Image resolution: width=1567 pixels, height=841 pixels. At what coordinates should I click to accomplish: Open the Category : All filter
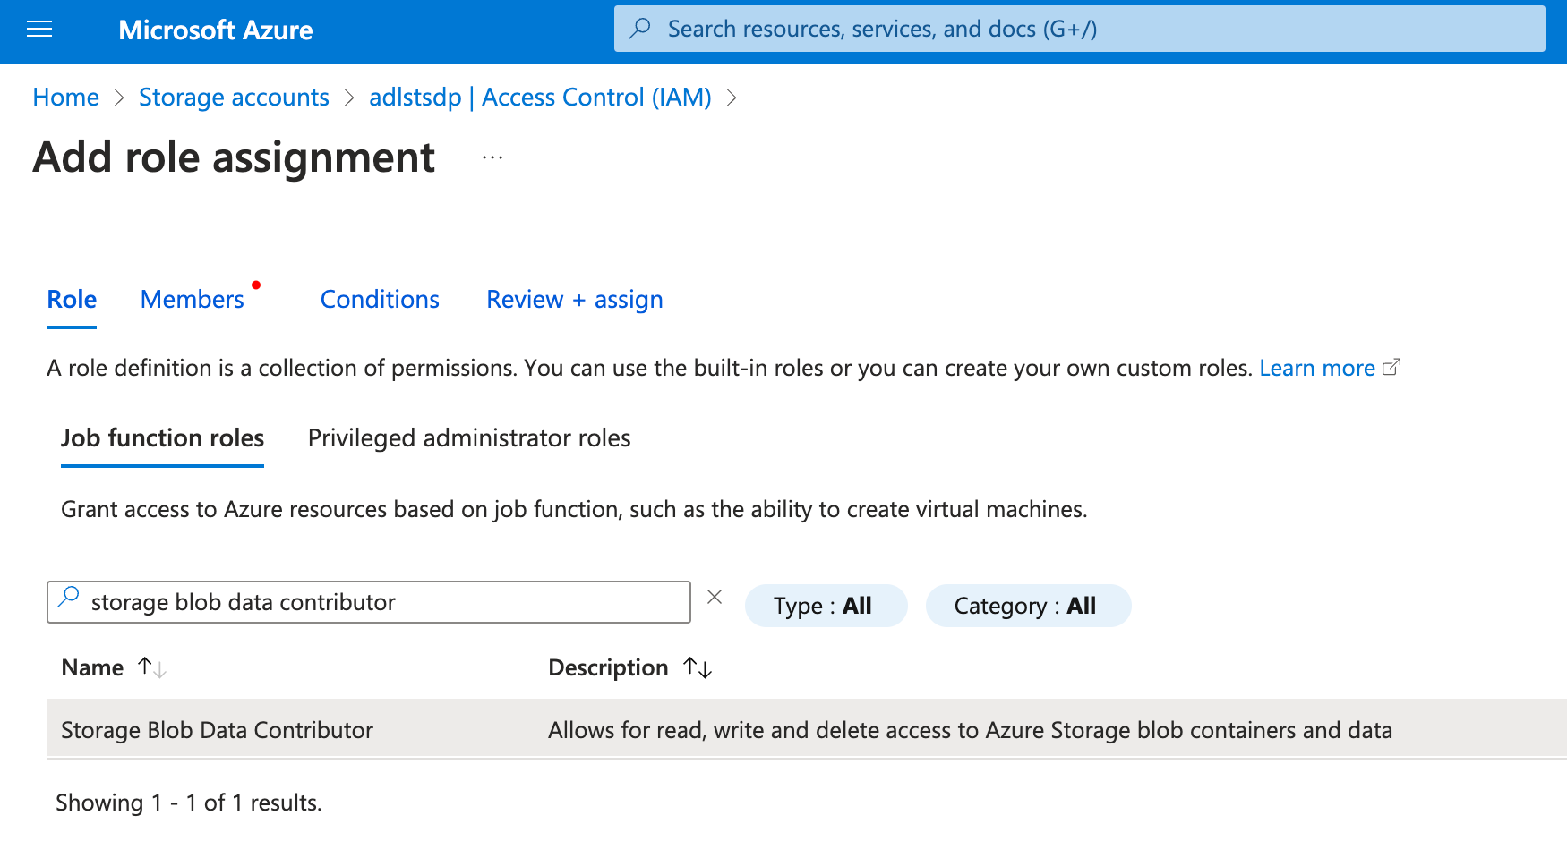click(1027, 606)
